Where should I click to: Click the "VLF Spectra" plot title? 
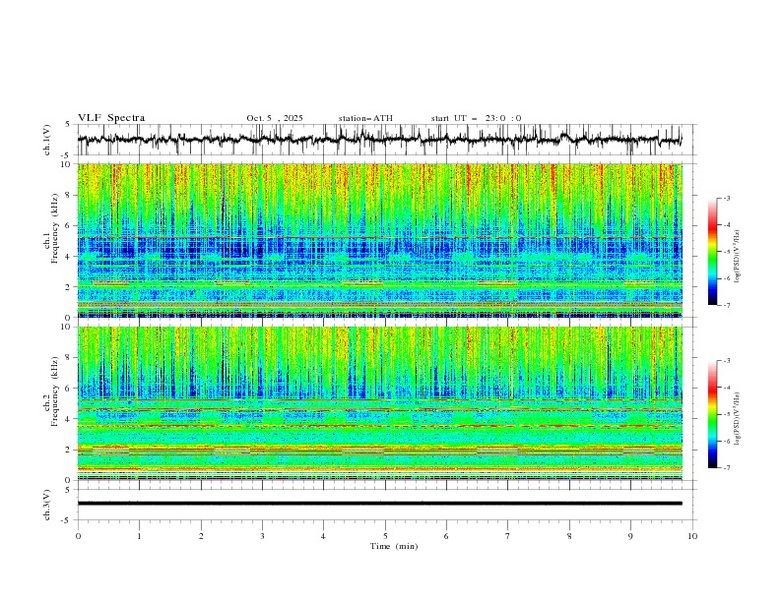point(111,118)
